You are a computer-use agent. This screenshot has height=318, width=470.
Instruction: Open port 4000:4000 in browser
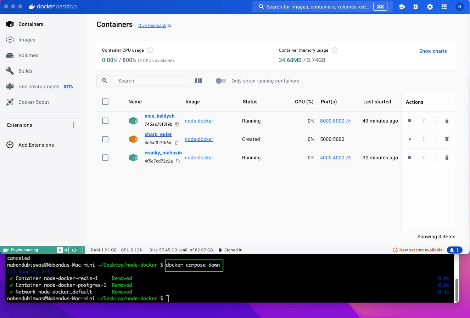pos(335,158)
